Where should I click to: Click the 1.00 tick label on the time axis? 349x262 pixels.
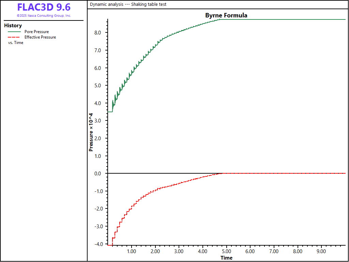131,251
